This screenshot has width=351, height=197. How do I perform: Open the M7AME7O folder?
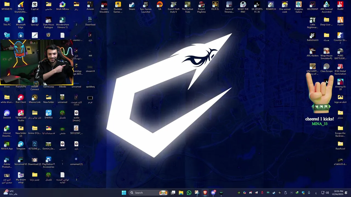point(7,6)
